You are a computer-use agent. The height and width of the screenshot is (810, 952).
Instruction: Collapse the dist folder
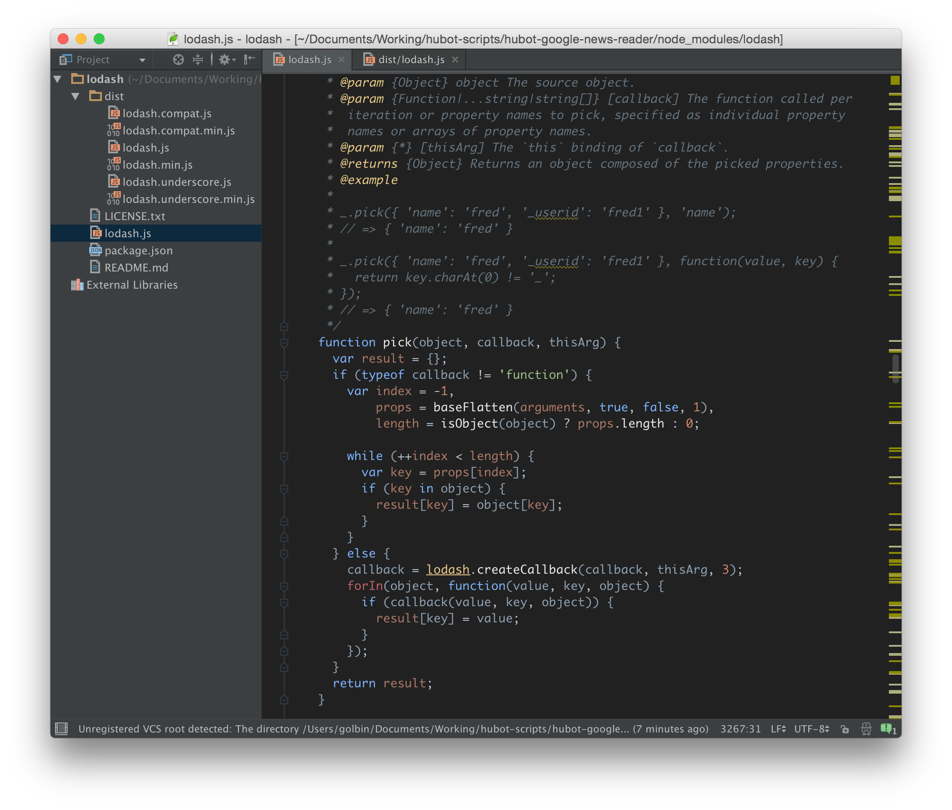point(76,96)
